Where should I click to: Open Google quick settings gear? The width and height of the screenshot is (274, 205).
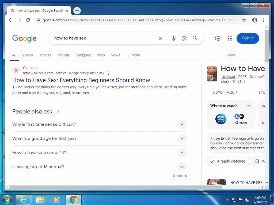tap(218, 38)
